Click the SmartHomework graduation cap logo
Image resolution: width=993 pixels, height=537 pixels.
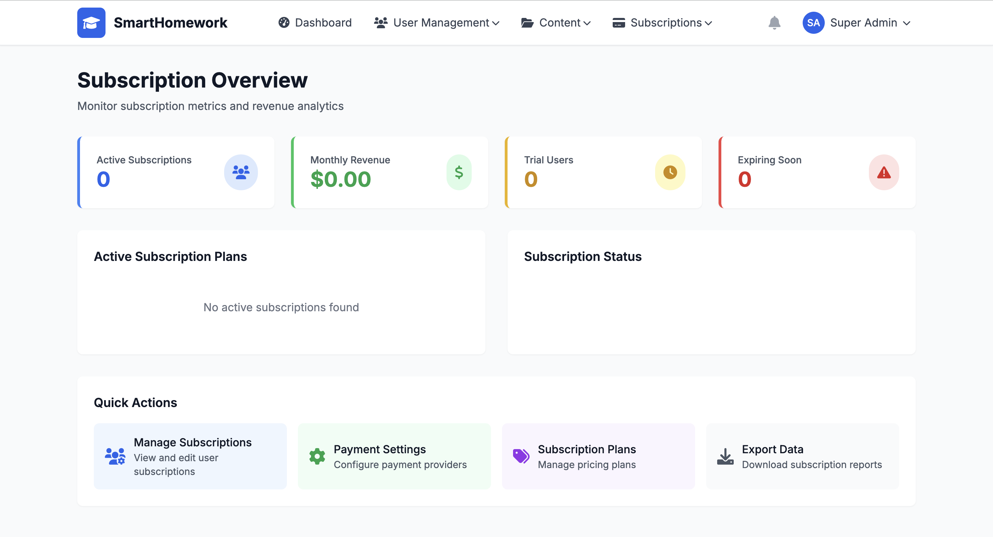pyautogui.click(x=91, y=23)
